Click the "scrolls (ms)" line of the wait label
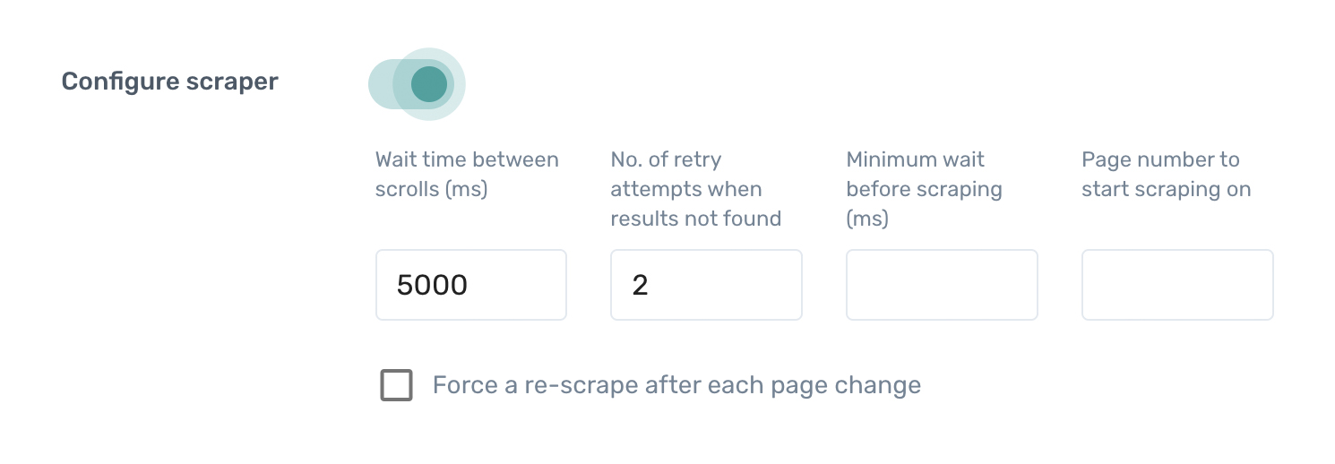Viewport: 1335px width, 464px height. tap(431, 189)
